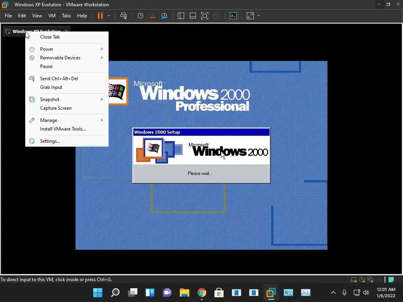Open the stretch options dropdown arrow
This screenshot has height=302, width=403.
click(x=259, y=16)
